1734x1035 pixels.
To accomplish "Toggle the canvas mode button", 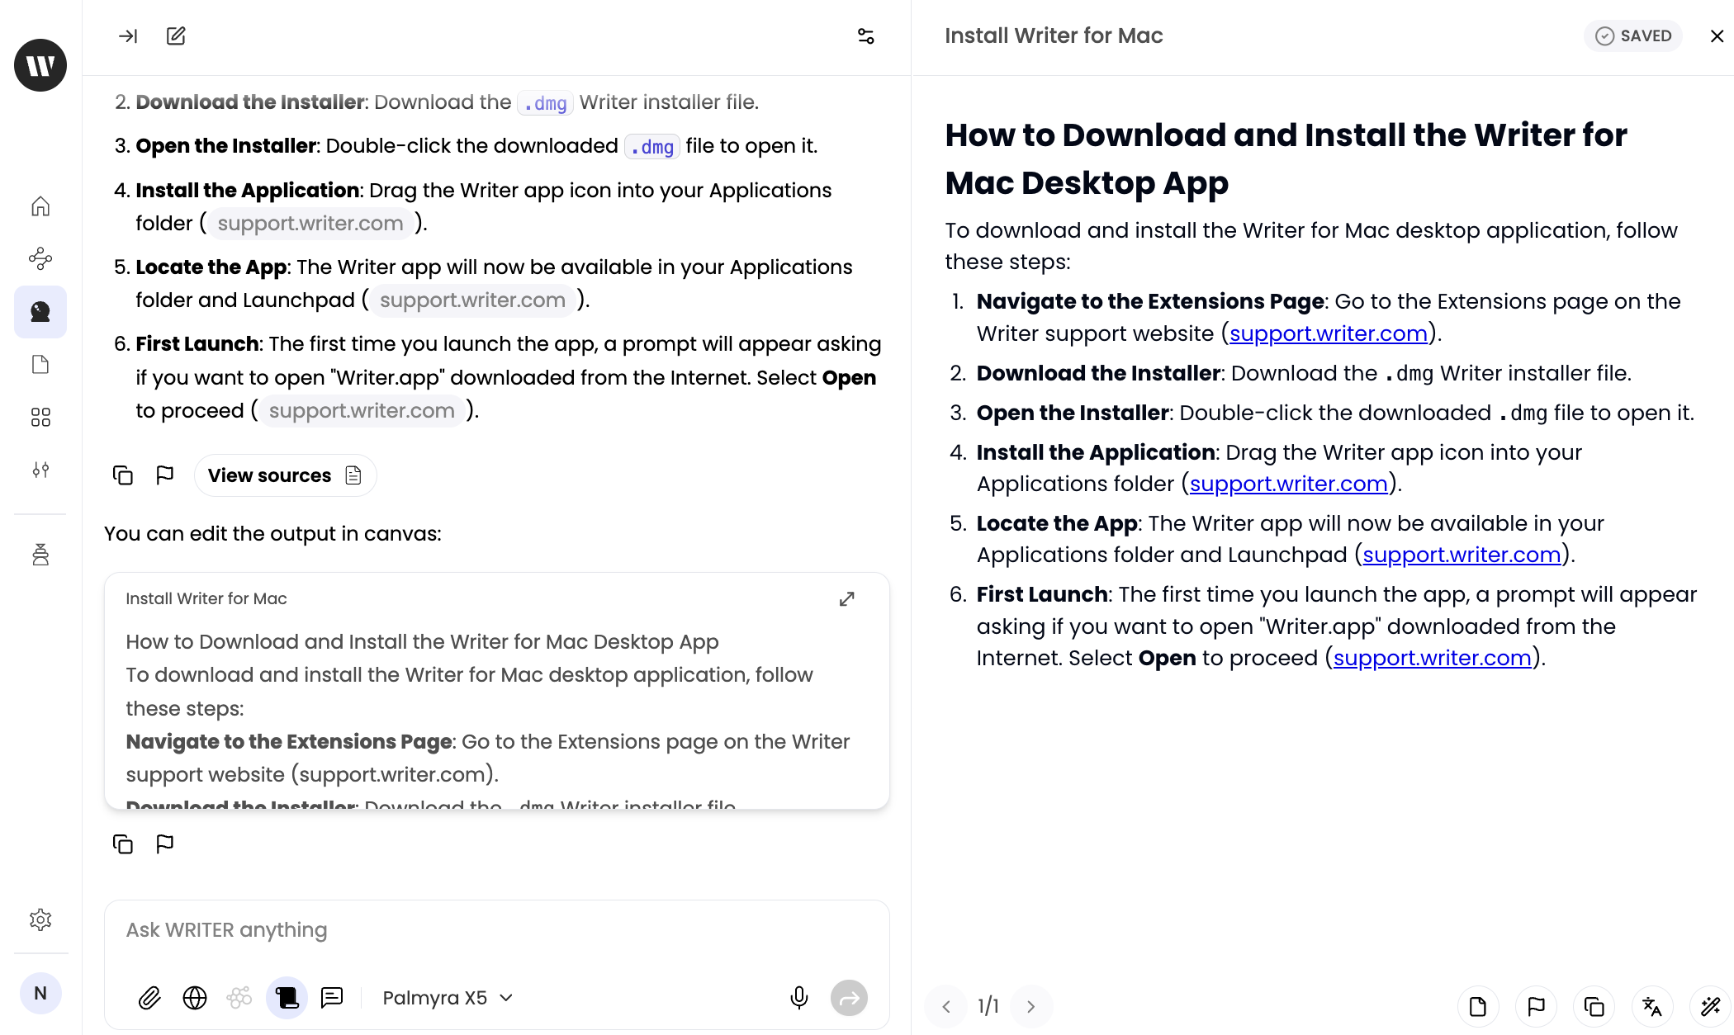I will [287, 998].
